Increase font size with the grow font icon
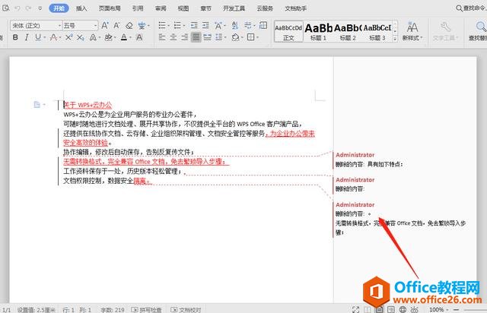Screen dimensions: 487x313 click(105, 25)
